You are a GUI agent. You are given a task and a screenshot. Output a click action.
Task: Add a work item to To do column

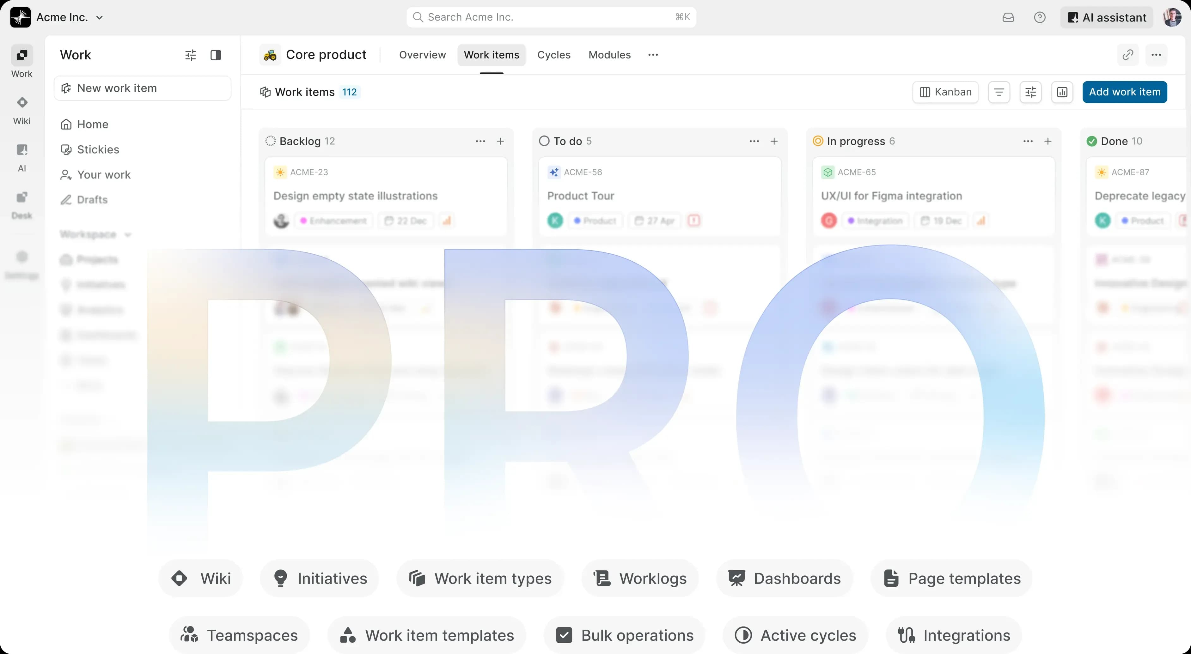(x=774, y=141)
